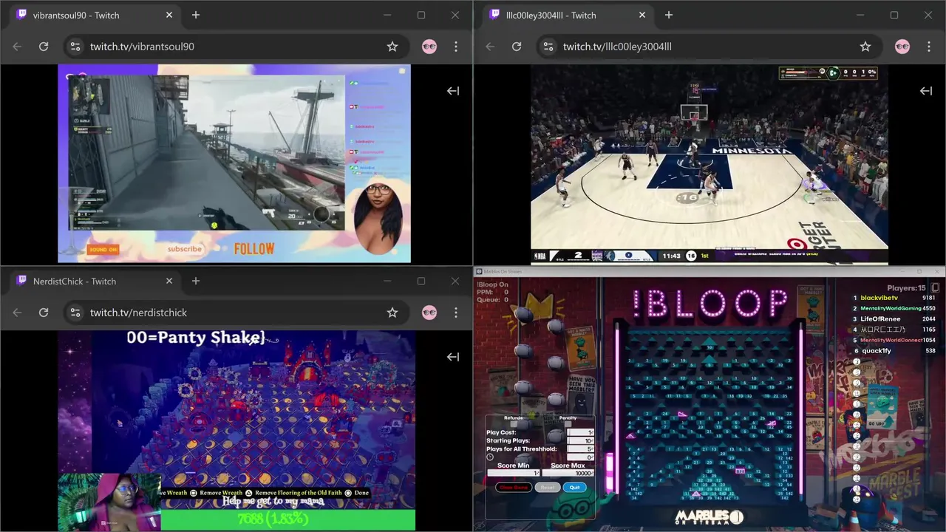The image size is (946, 532).
Task: Go back in the NerdistChick Twitch window
Action: (x=17, y=313)
